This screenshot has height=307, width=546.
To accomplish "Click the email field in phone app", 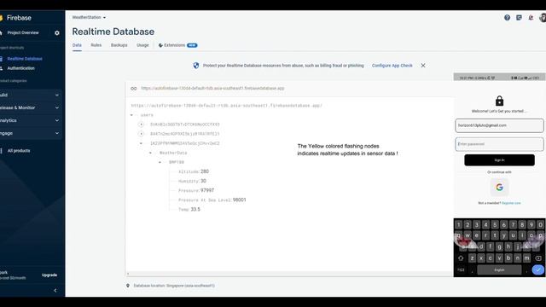I will click(x=499, y=125).
